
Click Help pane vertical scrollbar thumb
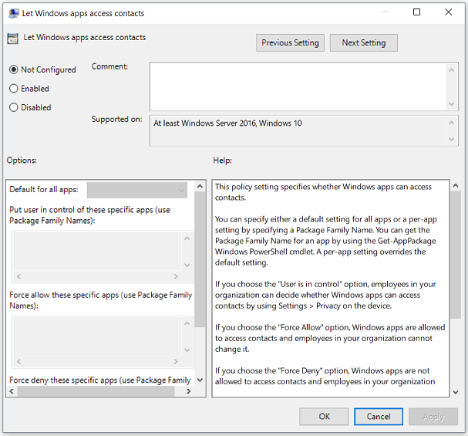[456, 255]
